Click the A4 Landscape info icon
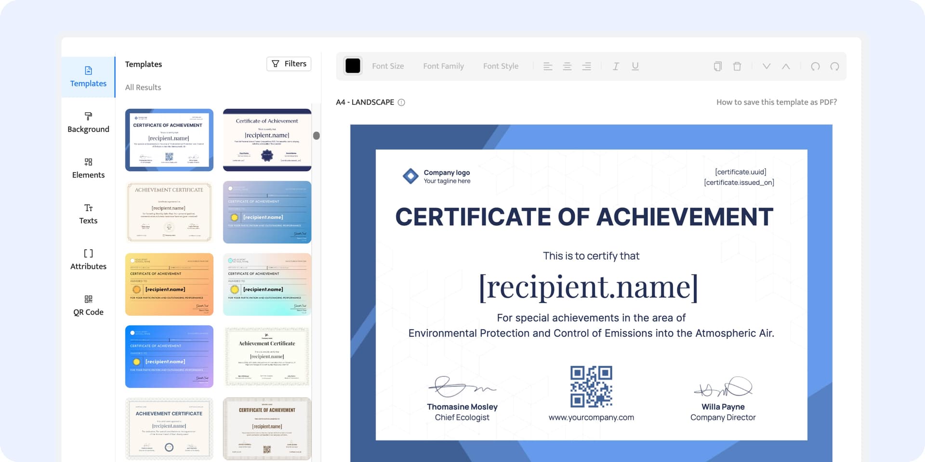The width and height of the screenshot is (925, 462). click(x=401, y=103)
